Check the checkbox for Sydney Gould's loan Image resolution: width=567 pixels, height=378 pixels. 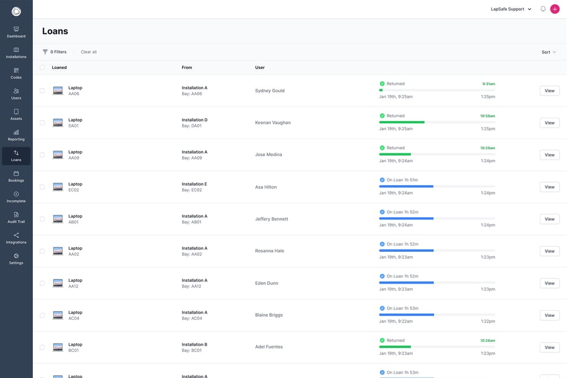coord(42,91)
